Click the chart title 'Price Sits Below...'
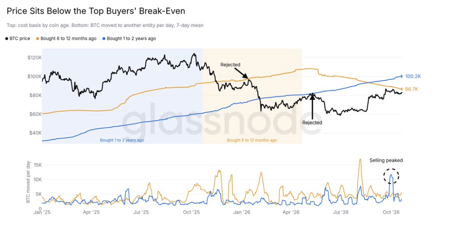The height and width of the screenshot is (230, 450). [96, 11]
